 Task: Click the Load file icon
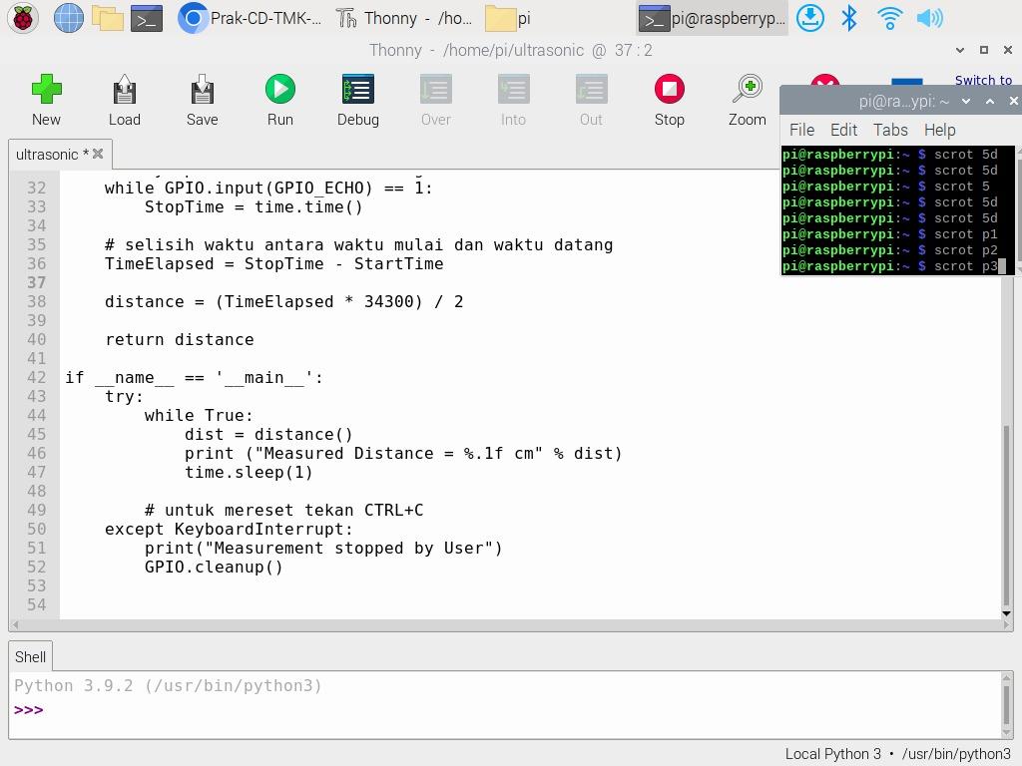coord(124,89)
